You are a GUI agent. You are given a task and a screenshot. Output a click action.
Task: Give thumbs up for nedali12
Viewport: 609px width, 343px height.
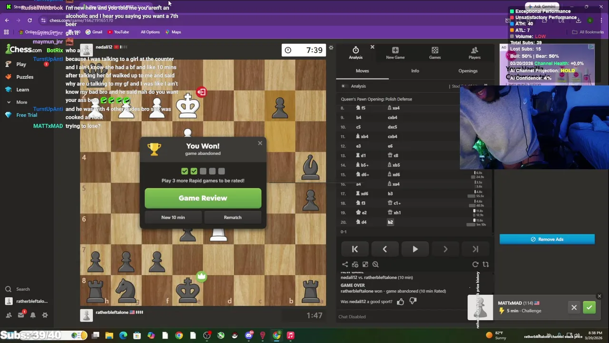click(x=400, y=301)
